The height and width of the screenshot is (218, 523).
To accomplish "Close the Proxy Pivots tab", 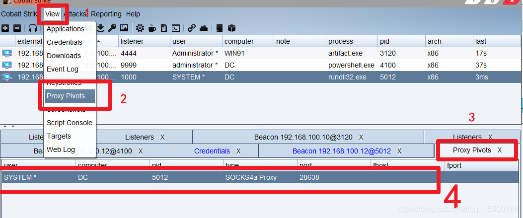I will [x=499, y=150].
